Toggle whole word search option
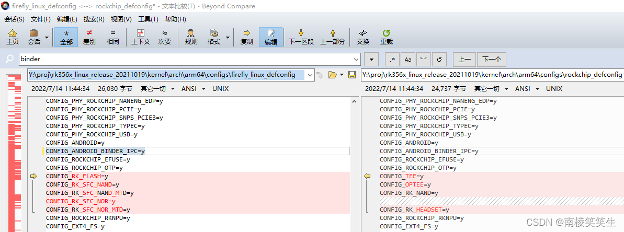 [424, 59]
